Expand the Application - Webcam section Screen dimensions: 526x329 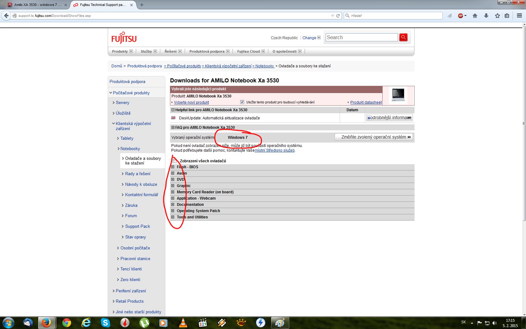pos(173,198)
